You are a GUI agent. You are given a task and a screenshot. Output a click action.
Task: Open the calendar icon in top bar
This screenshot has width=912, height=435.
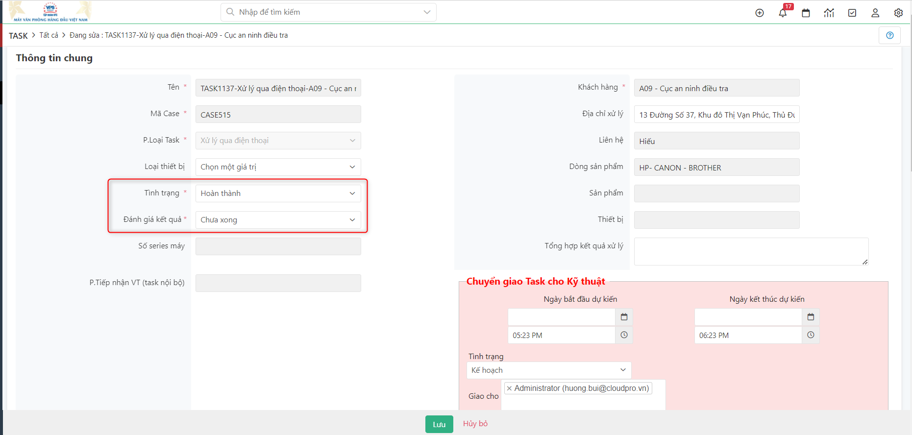806,13
